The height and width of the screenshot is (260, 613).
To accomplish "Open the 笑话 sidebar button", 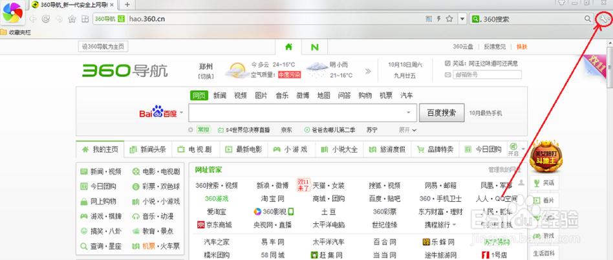I will pos(544,182).
